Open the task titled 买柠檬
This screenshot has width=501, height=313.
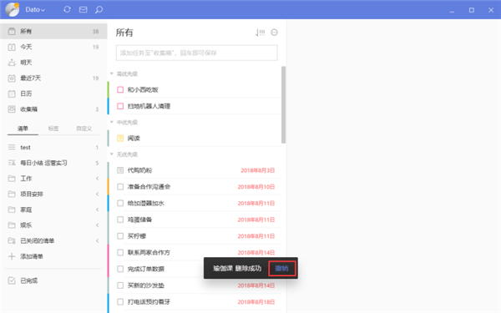[137, 236]
